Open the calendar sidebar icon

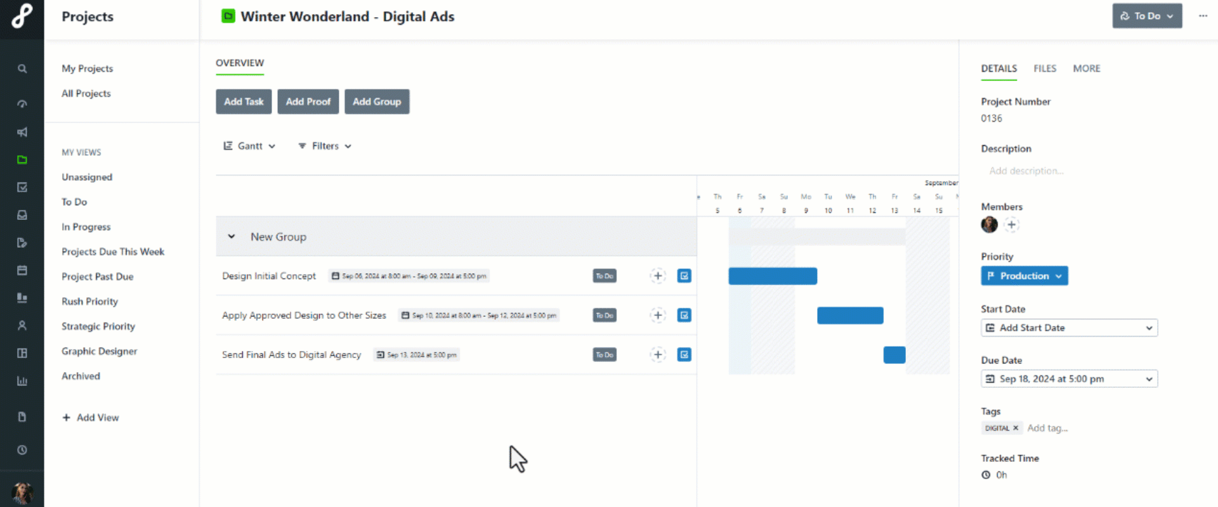pyautogui.click(x=22, y=271)
